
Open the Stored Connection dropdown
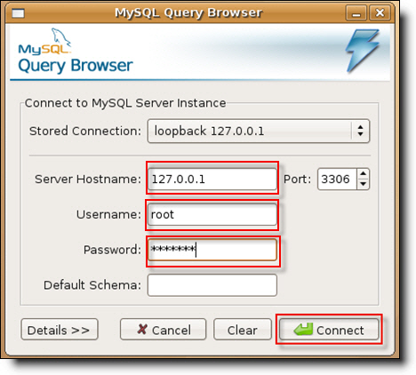coord(259,131)
